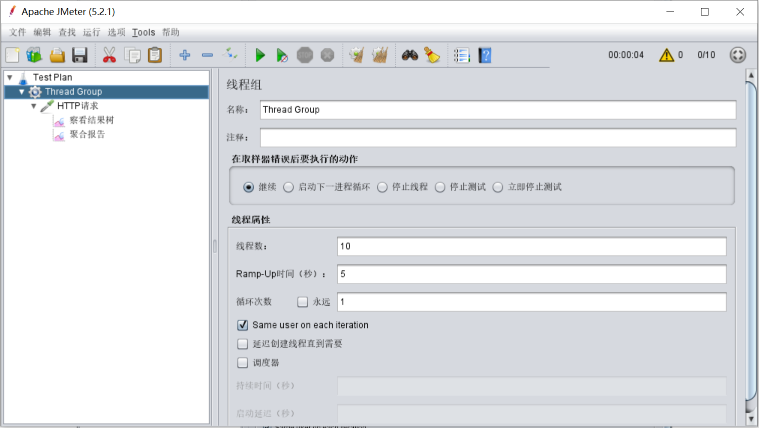Click the Open file folder icon

coord(57,55)
